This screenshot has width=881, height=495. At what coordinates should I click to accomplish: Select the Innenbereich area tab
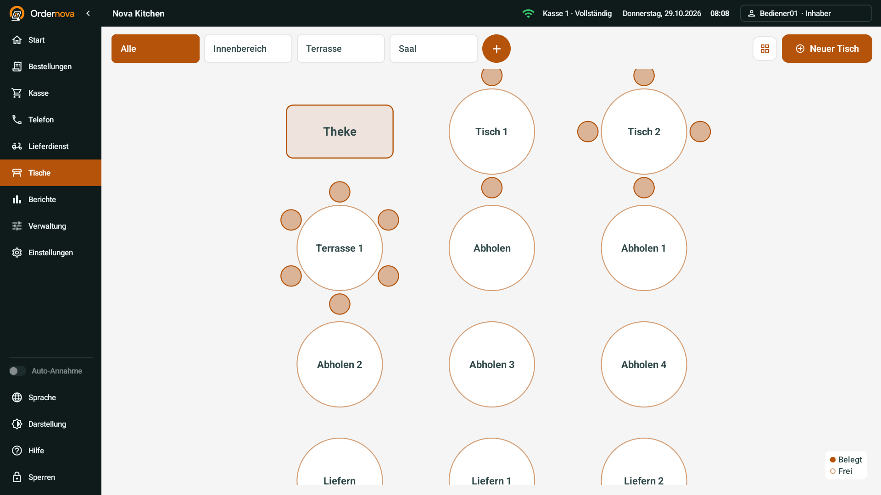pos(248,49)
